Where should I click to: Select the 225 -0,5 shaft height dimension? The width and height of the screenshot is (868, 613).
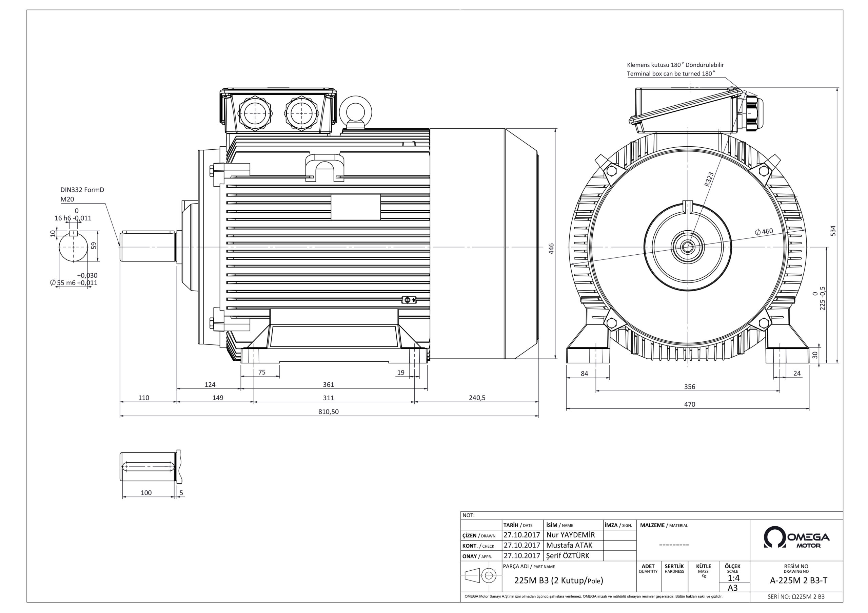point(819,298)
